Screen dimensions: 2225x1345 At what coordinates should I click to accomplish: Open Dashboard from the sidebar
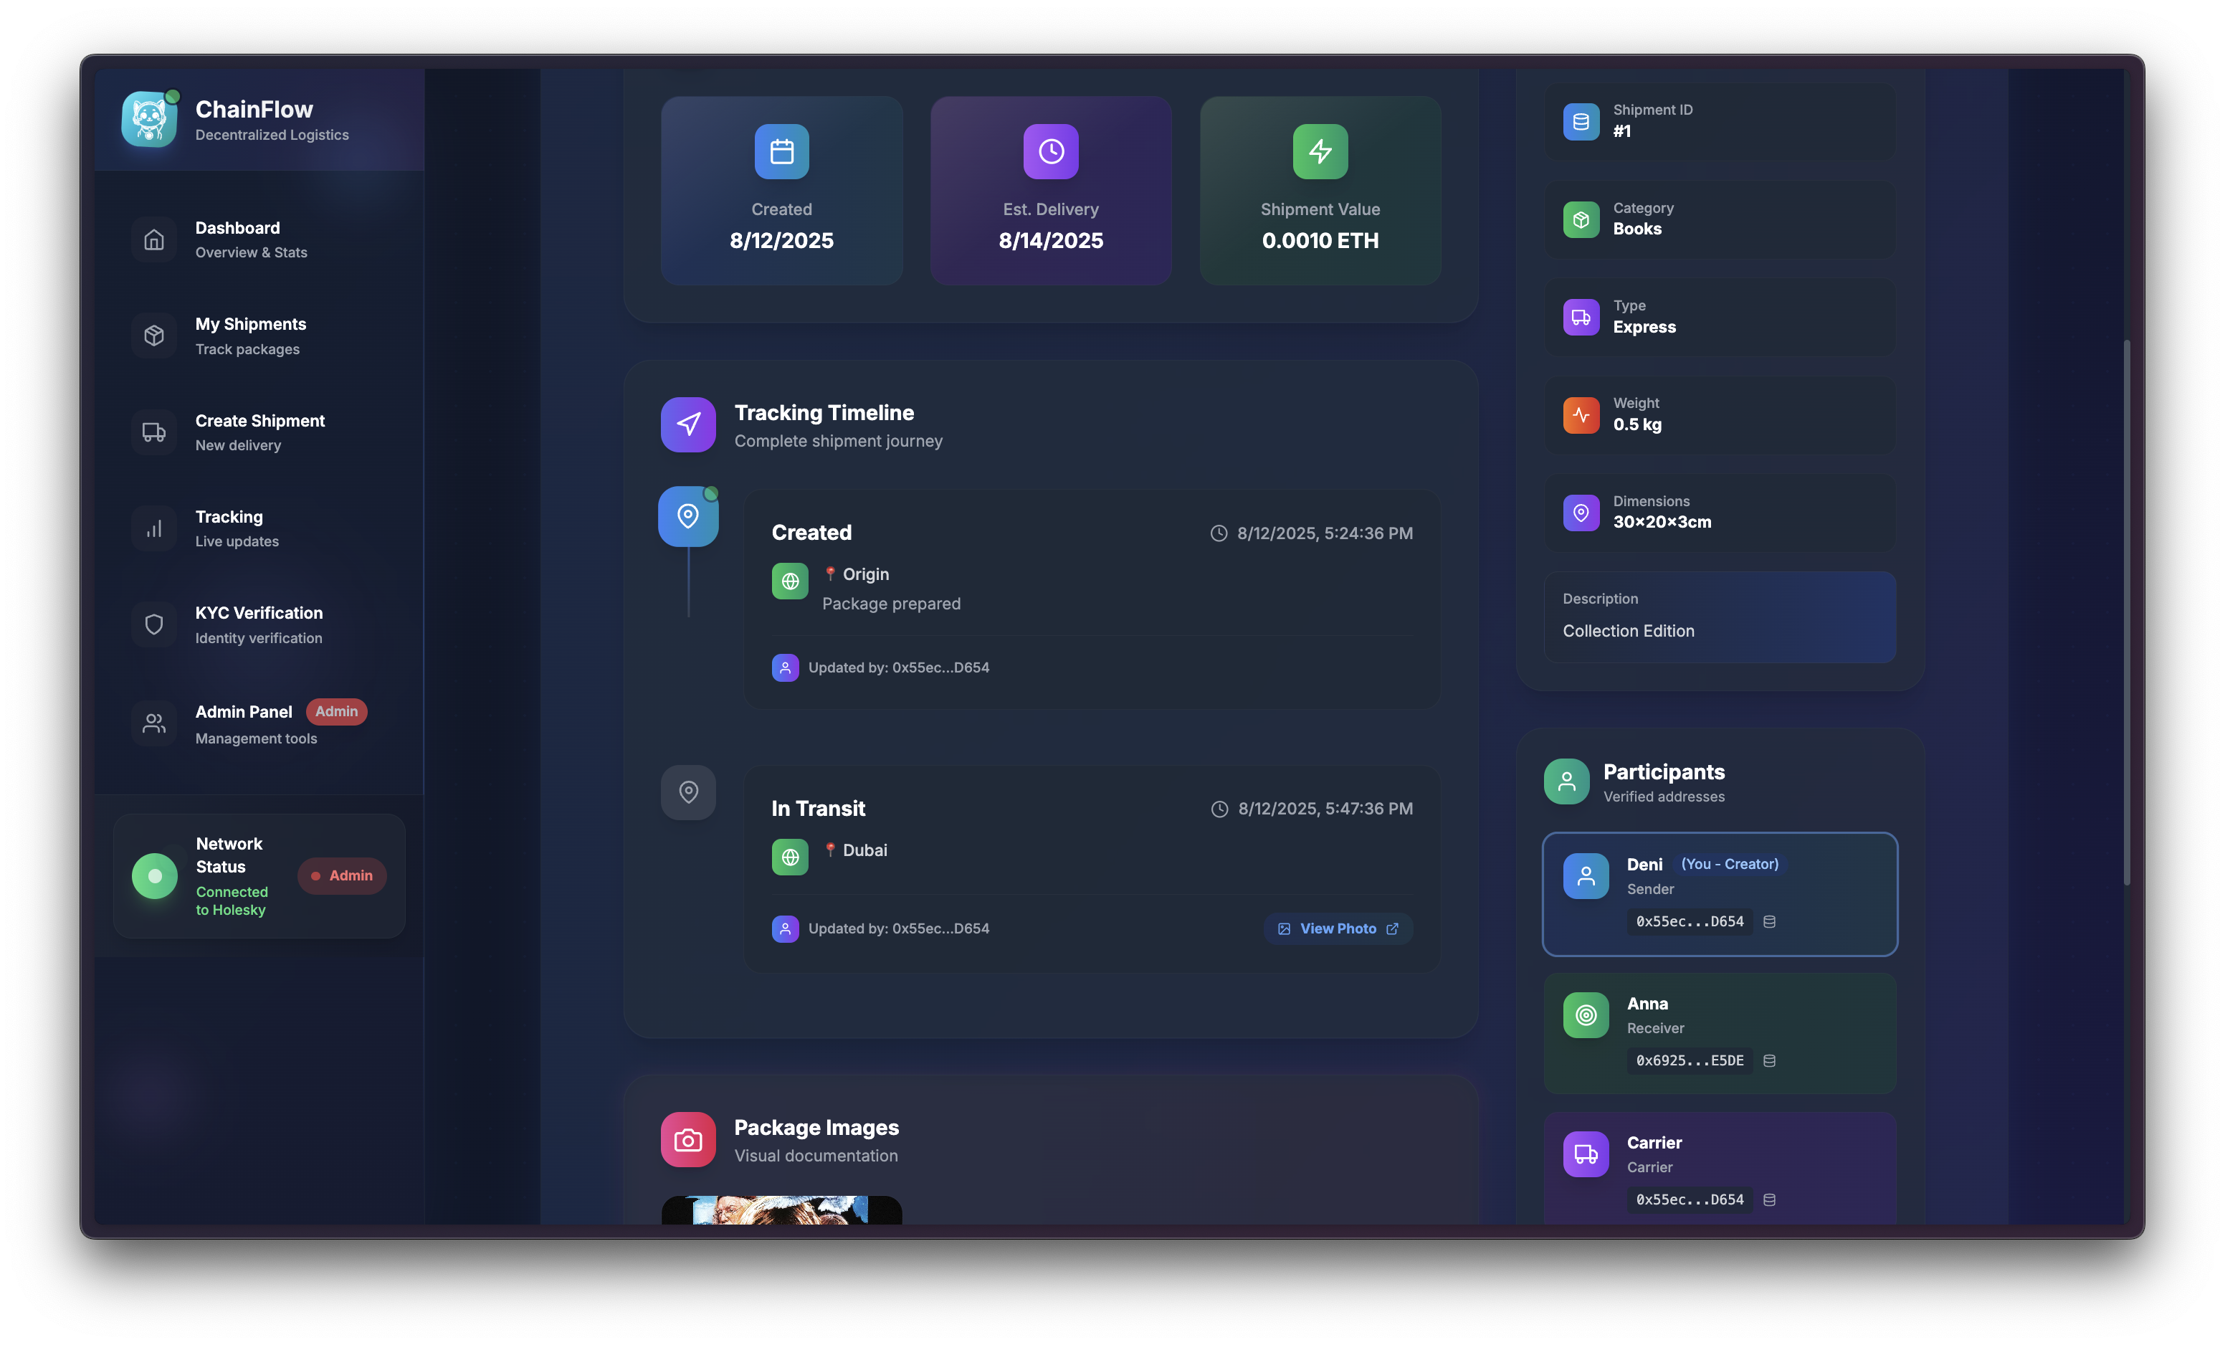point(237,239)
